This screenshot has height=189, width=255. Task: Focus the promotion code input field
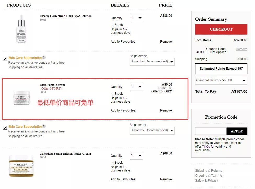click(211, 131)
